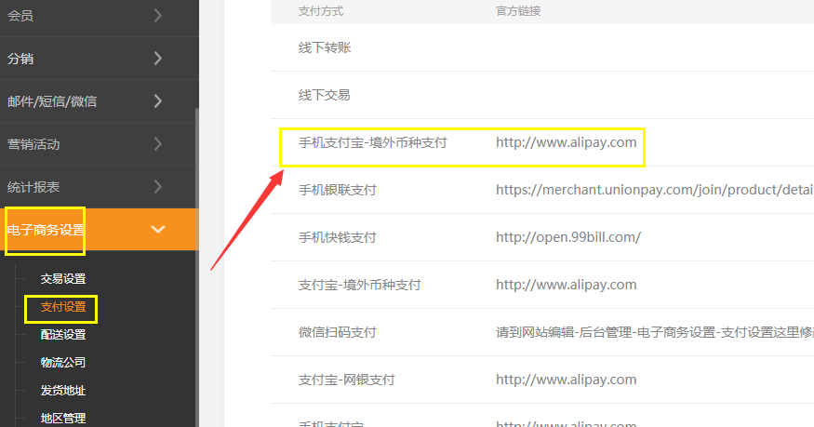Select the 线下转账 payment method
The width and height of the screenshot is (814, 427).
325,47
